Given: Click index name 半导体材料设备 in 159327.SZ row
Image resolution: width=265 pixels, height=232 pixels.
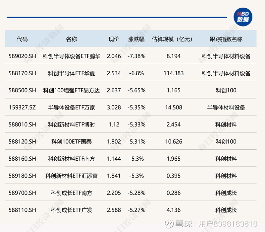Looking at the screenshot, I should coord(226,107).
